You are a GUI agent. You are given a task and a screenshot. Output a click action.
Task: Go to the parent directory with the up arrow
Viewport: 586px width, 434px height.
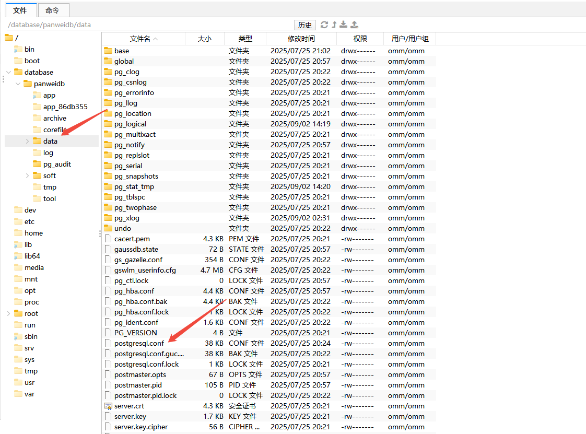coord(334,25)
